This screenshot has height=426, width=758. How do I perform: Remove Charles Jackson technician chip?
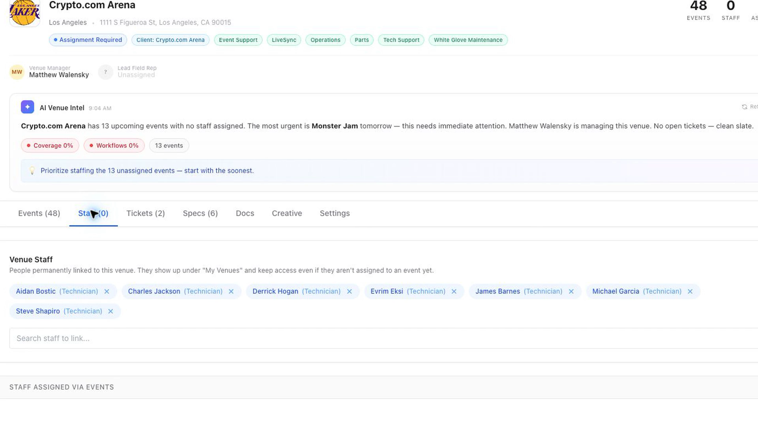pos(231,291)
